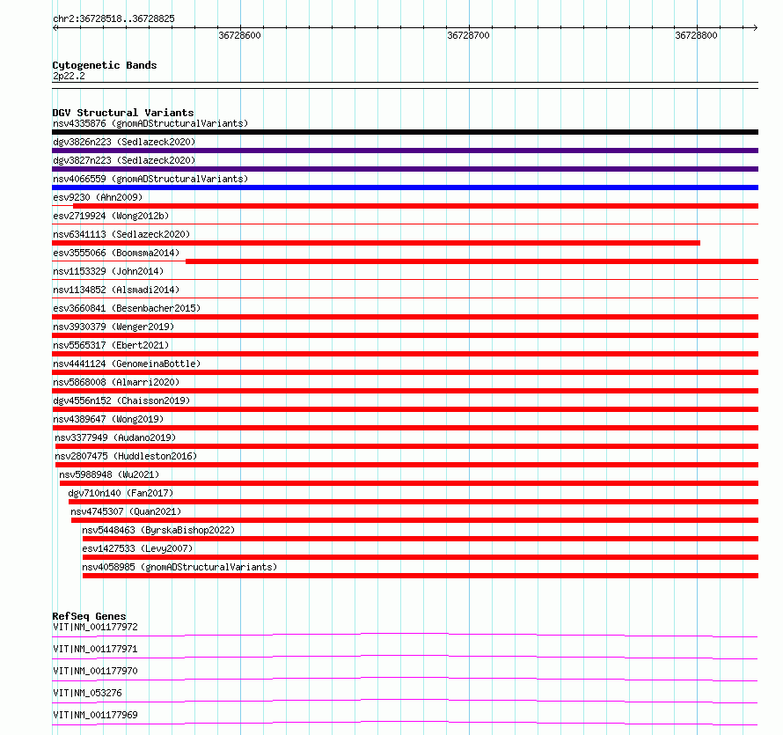Select transcript VIT|NM_053276

tap(87, 693)
